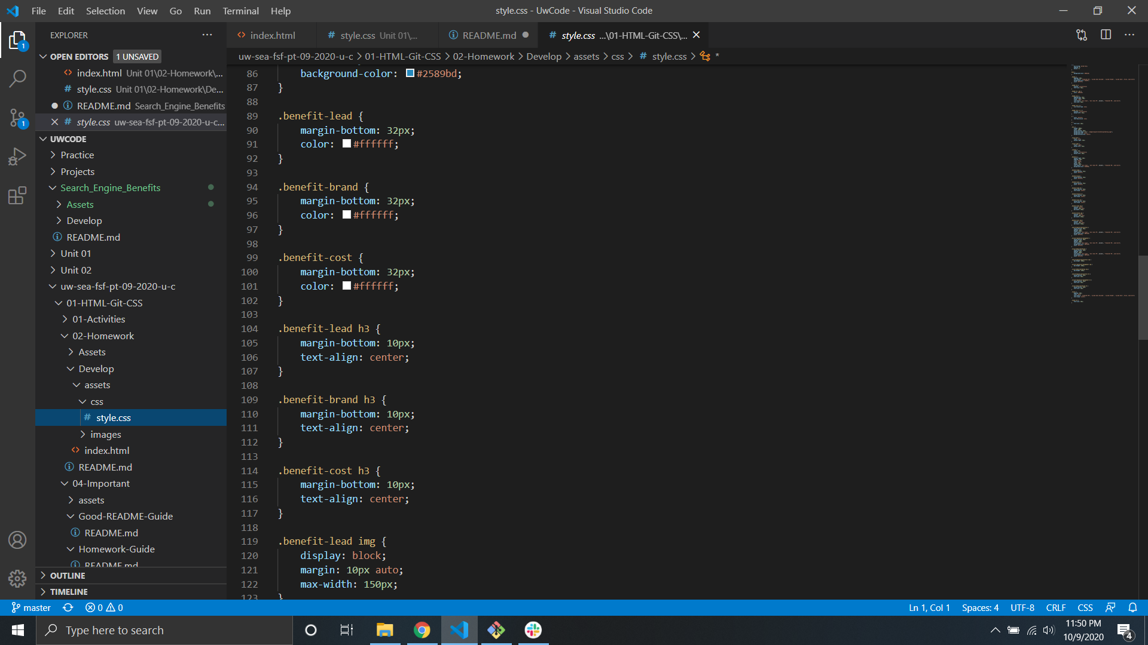Open Cortana circle icon on taskbar
This screenshot has width=1148, height=645.
[x=311, y=630]
